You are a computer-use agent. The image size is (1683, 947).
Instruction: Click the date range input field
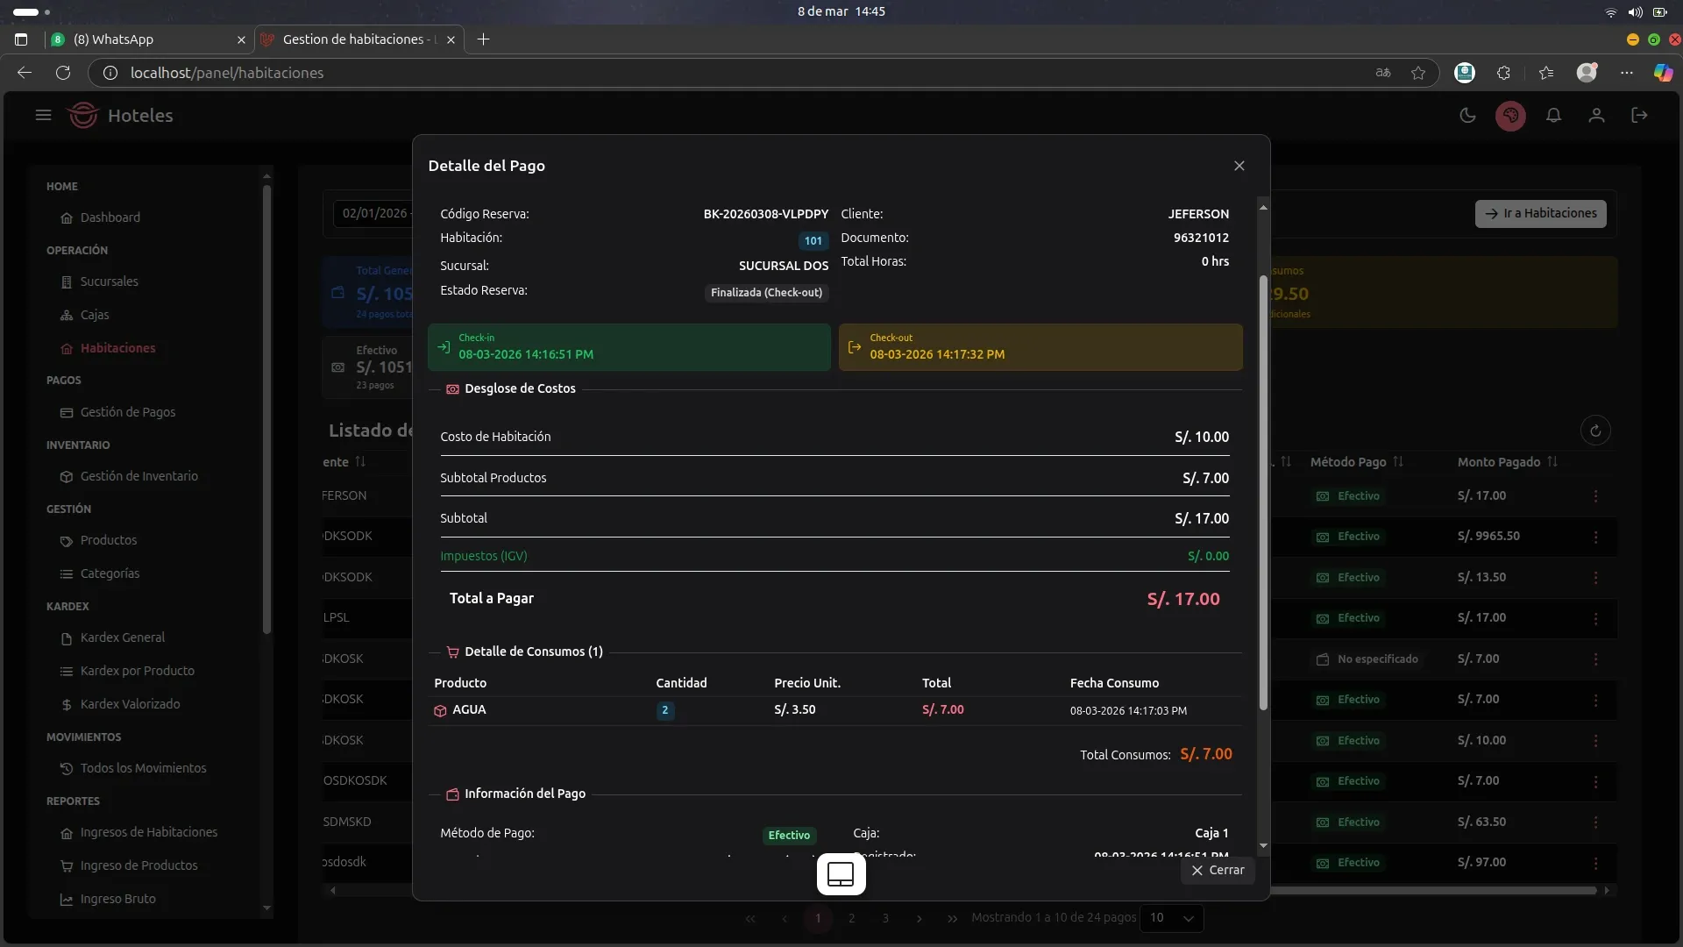tap(373, 213)
